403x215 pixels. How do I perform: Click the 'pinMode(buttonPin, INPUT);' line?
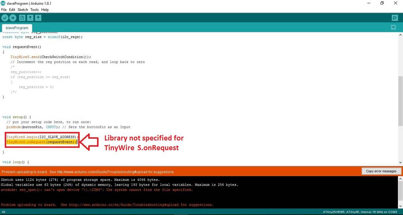[x=33, y=127]
